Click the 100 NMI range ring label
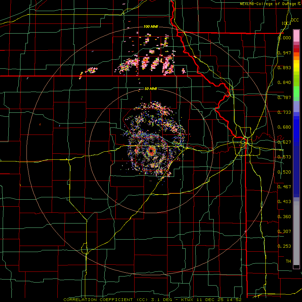This screenshot has width=302, height=302. [x=151, y=27]
